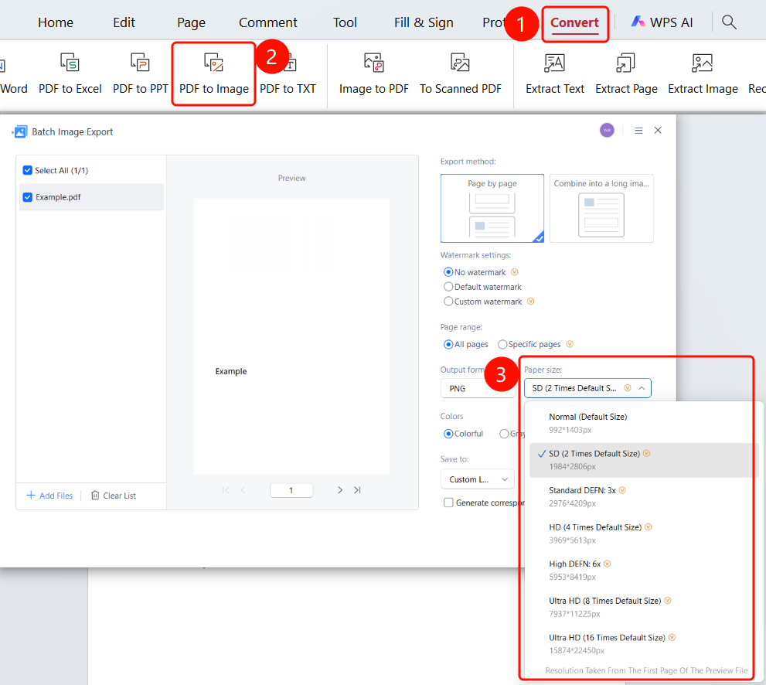
Task: Click the PDF to Image icon
Action: [213, 63]
